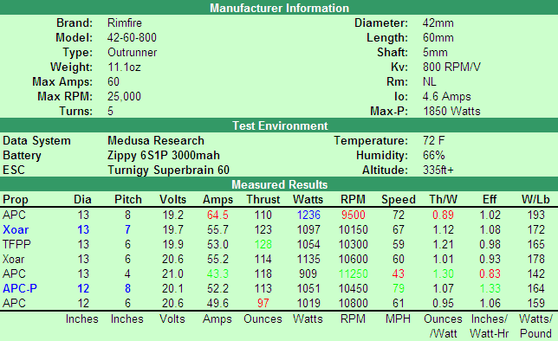The width and height of the screenshot is (558, 341).
Task: Click the Thrust column header
Action: [x=263, y=199]
